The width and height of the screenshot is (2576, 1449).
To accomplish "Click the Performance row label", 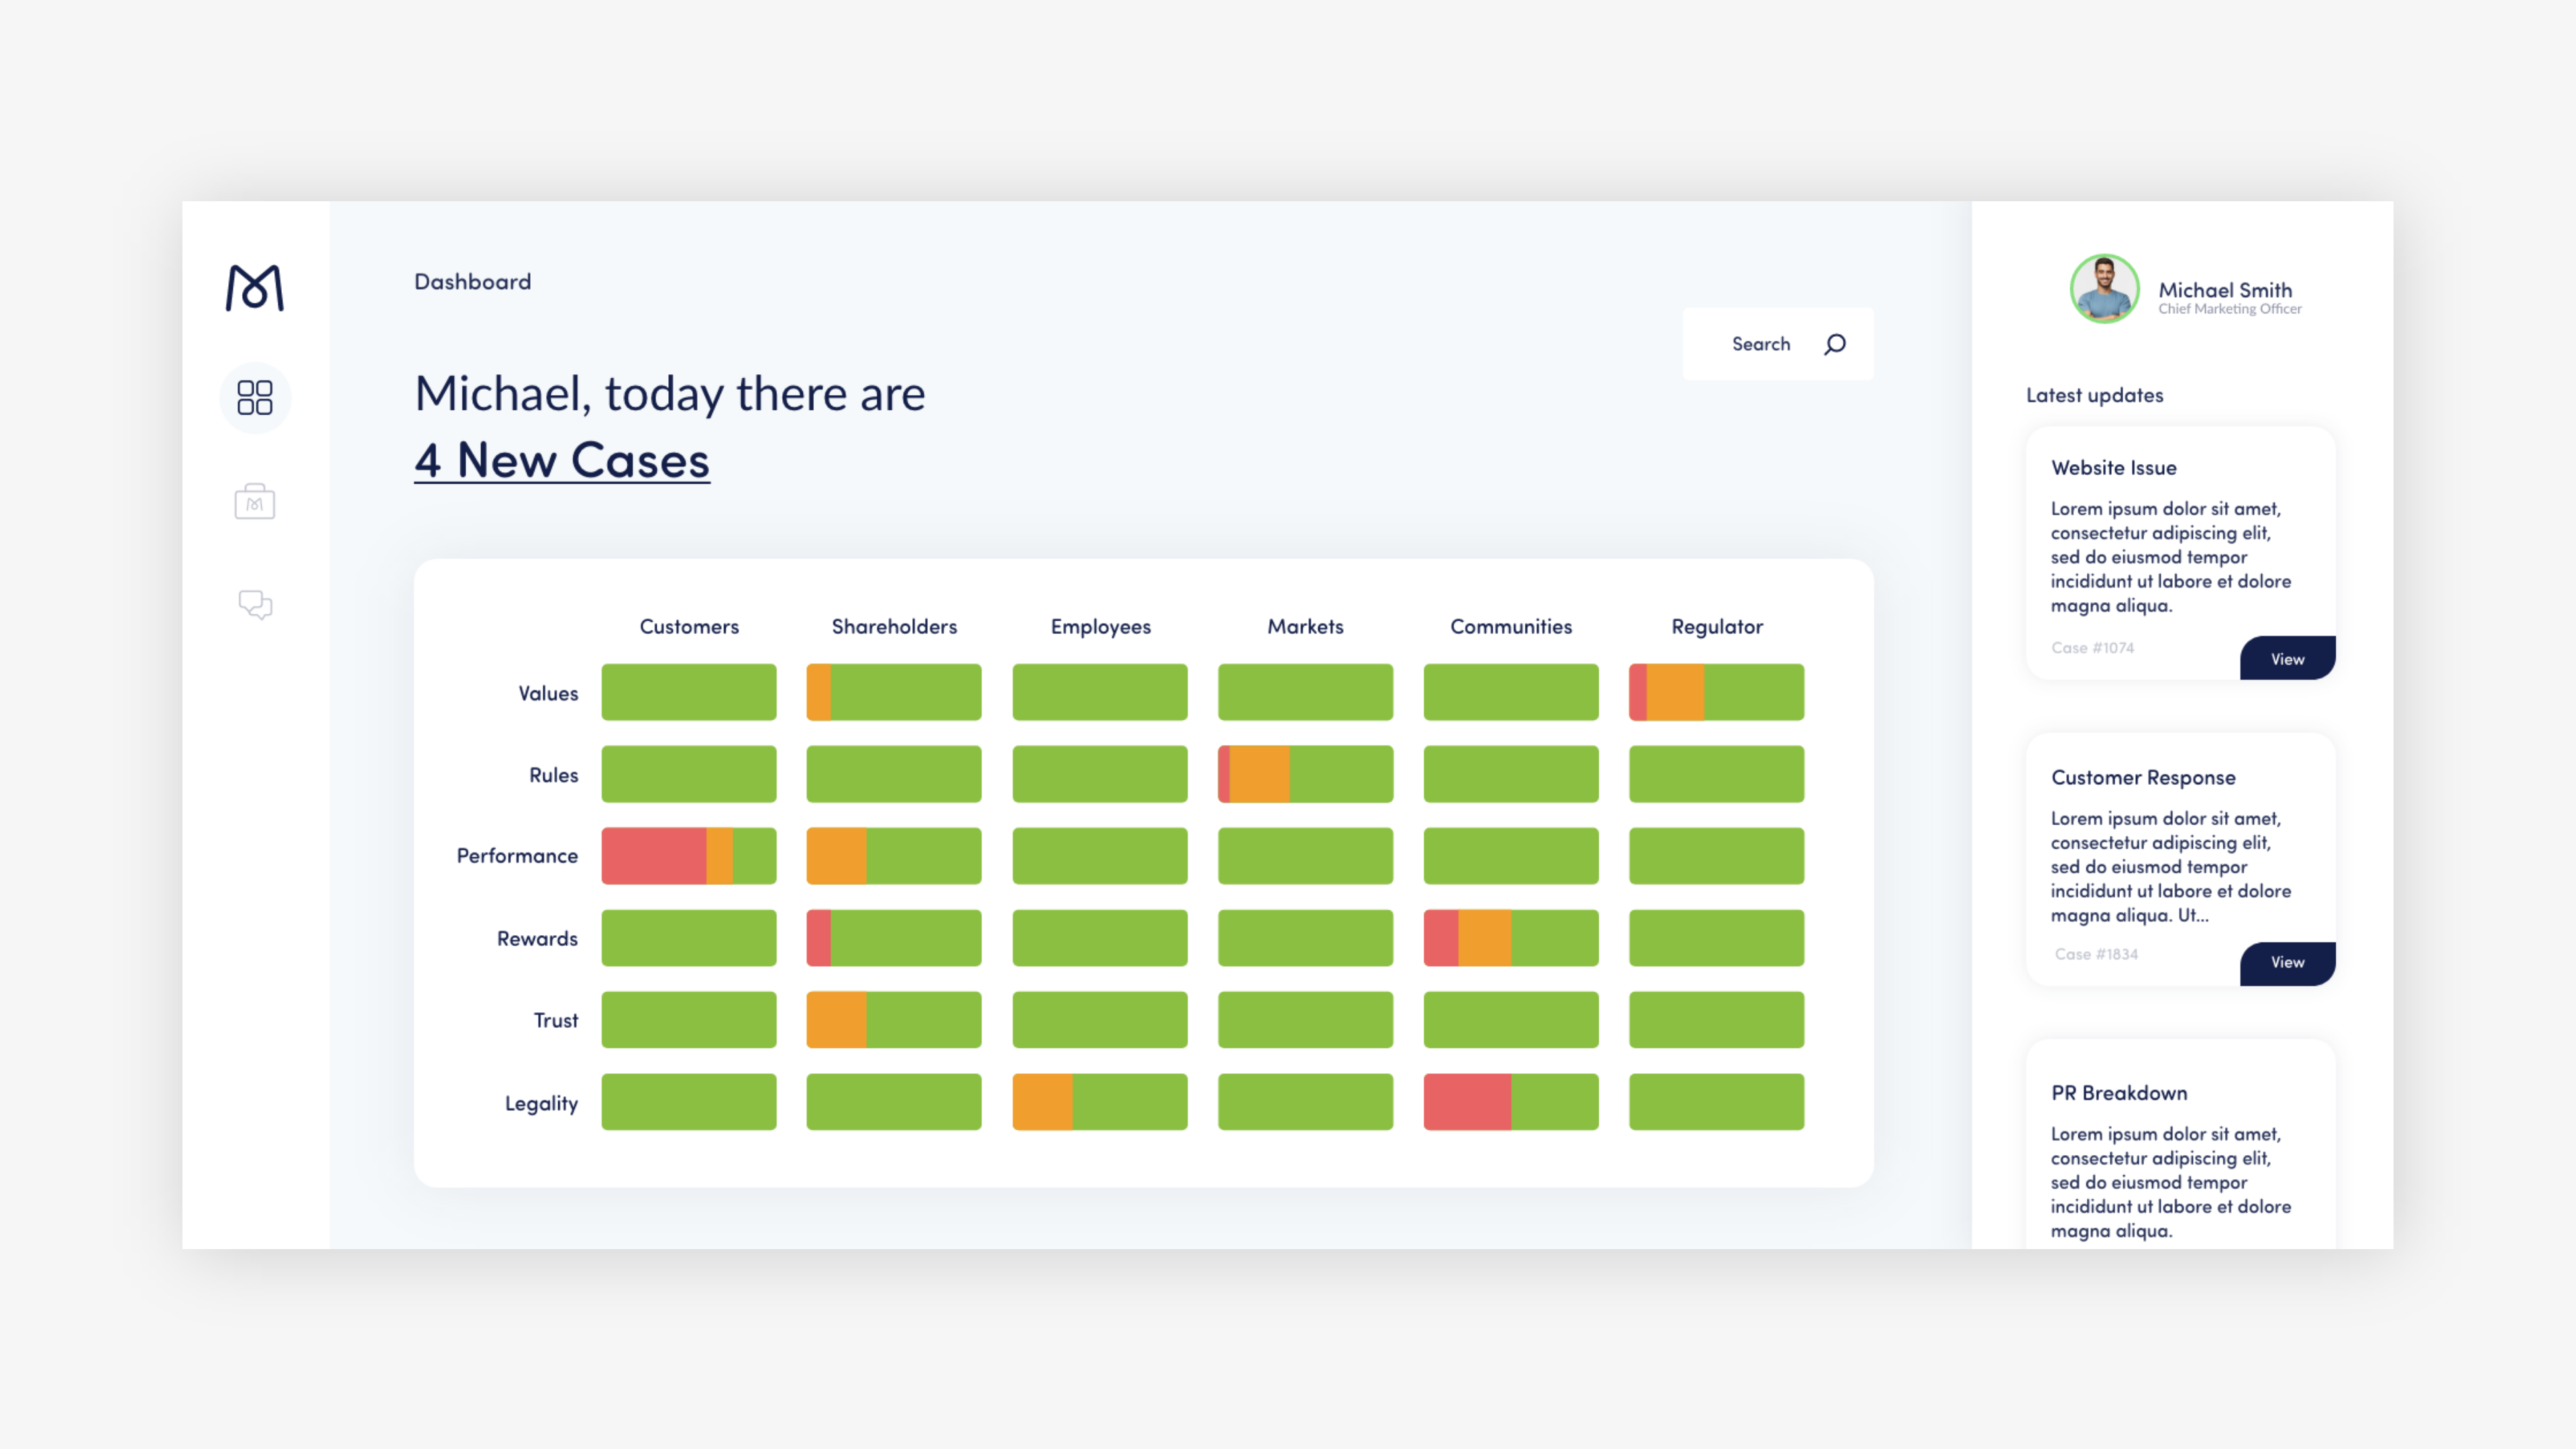I will [x=517, y=856].
